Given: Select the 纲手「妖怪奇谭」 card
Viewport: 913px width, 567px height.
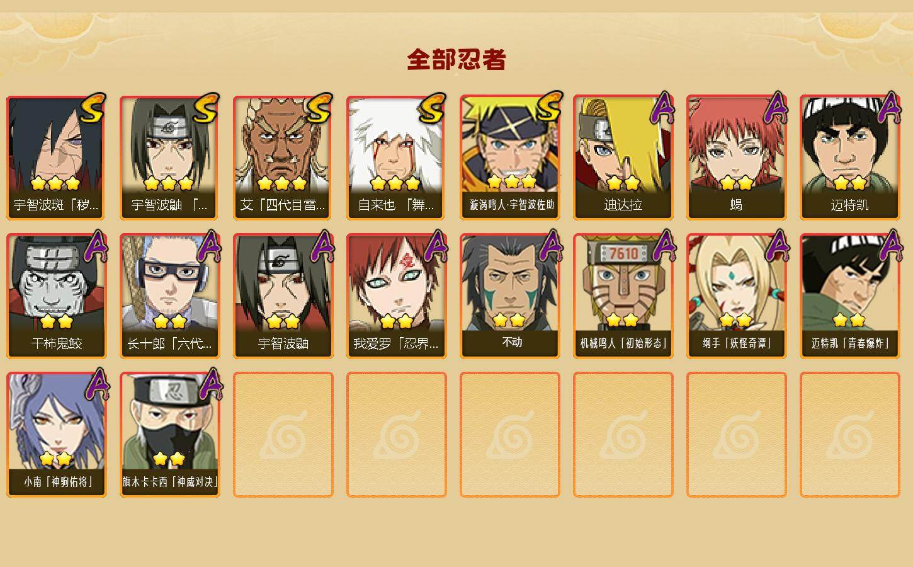Looking at the screenshot, I should [x=737, y=296].
